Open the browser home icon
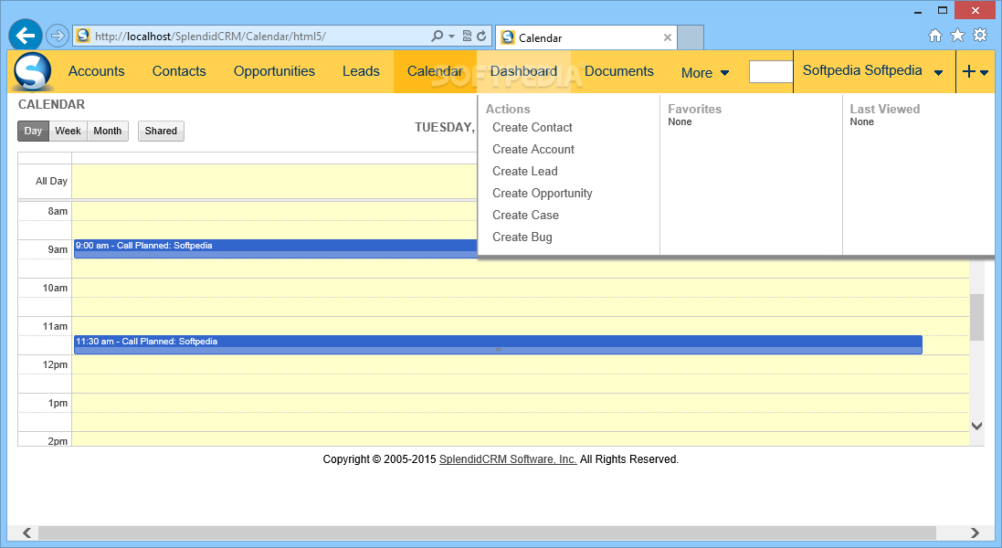 click(x=935, y=36)
